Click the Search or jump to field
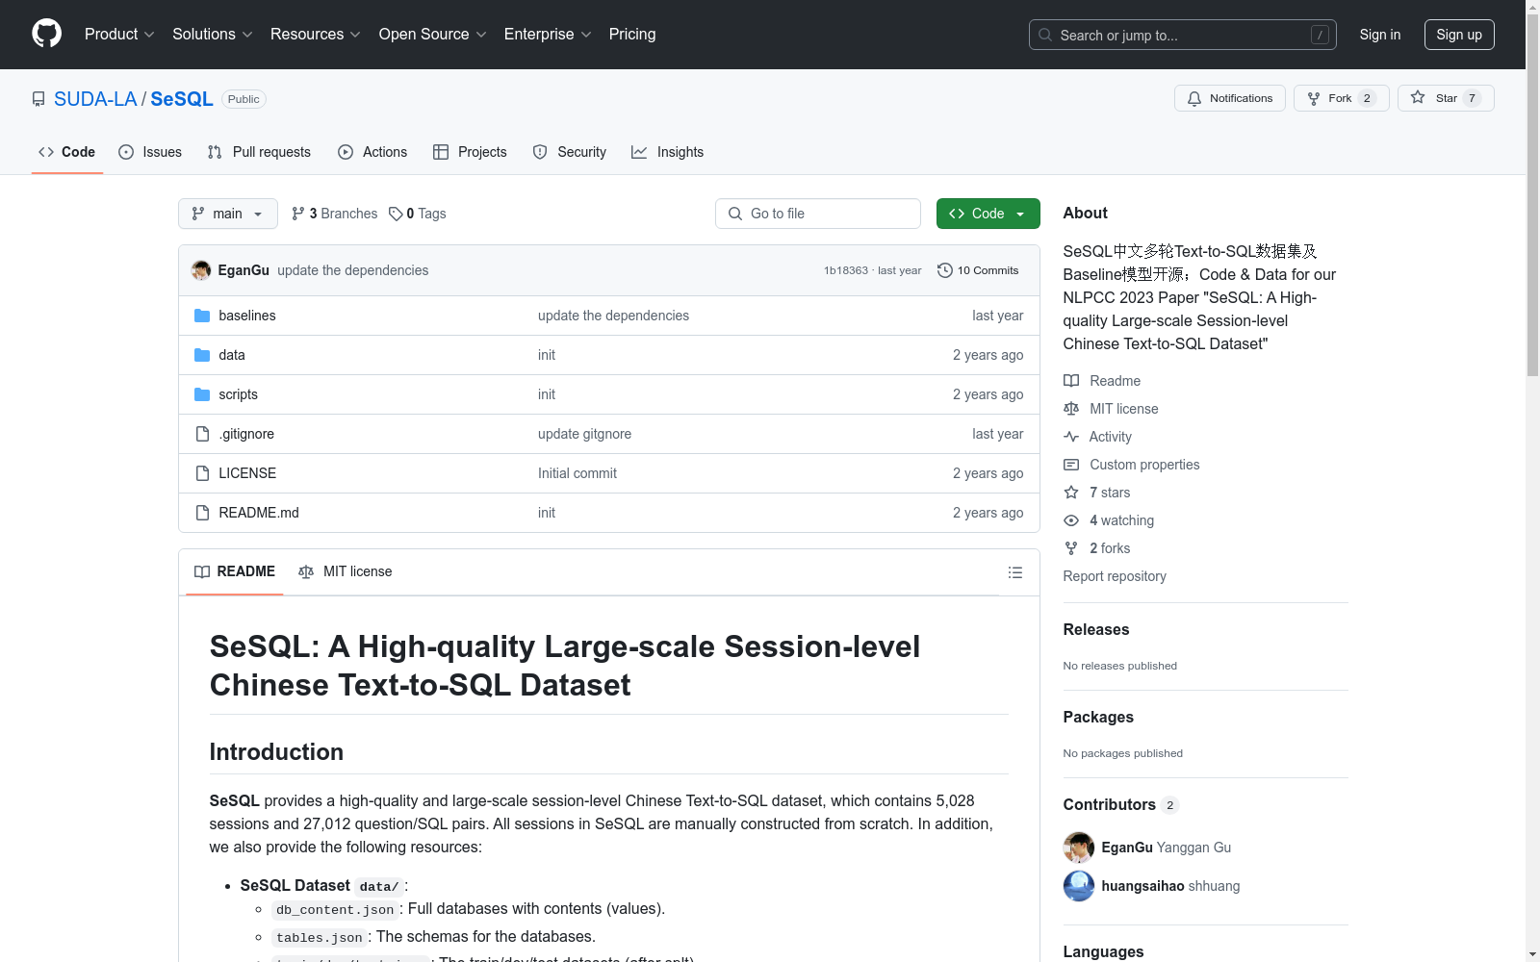The image size is (1540, 962). coord(1183,35)
